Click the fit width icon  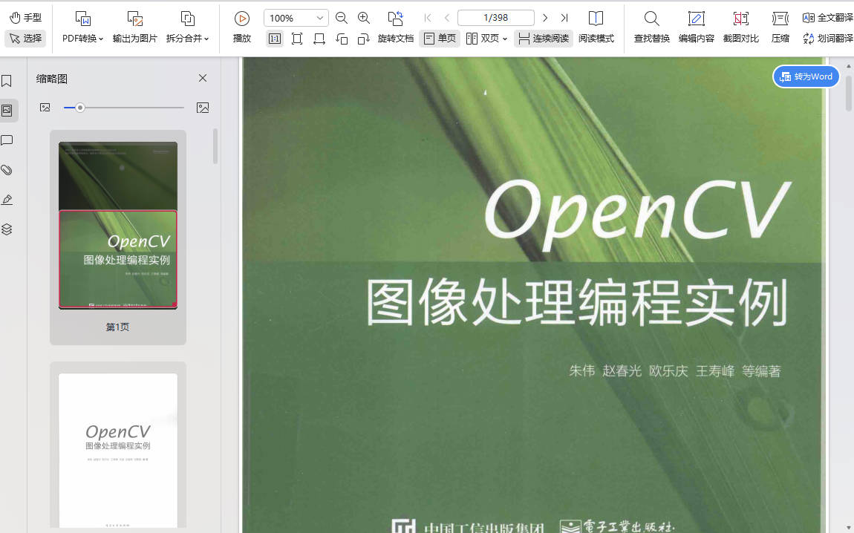click(x=319, y=39)
